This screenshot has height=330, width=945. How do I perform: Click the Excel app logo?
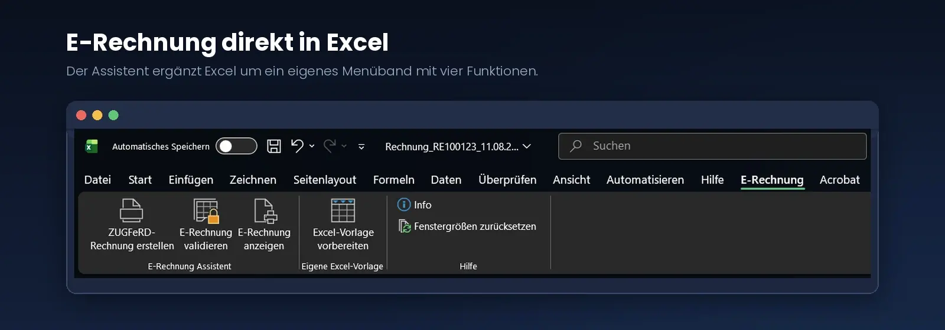tap(92, 146)
